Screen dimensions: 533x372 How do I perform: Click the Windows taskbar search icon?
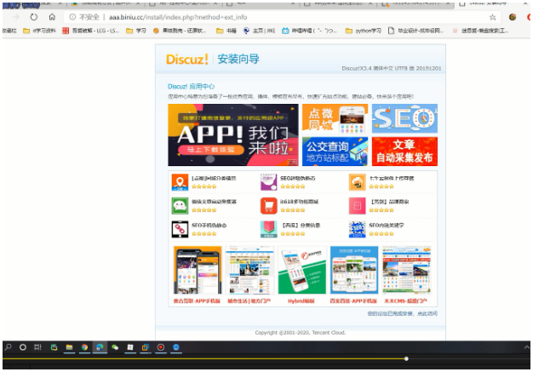(9, 347)
